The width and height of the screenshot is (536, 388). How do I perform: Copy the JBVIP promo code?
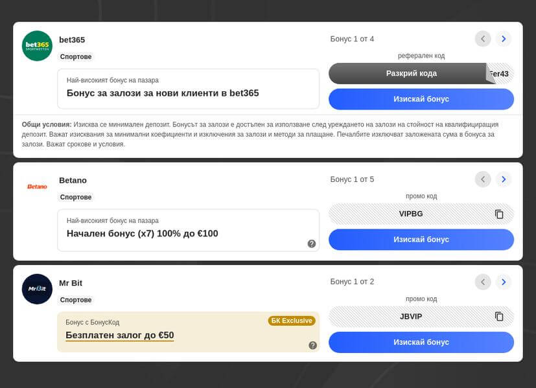click(499, 316)
